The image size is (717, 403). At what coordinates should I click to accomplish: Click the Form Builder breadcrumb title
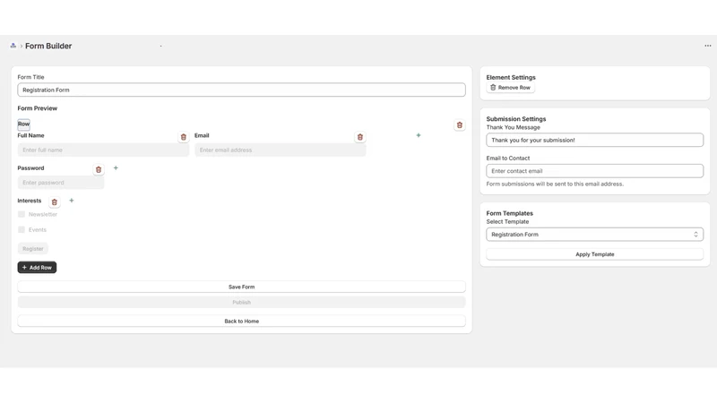48,47
